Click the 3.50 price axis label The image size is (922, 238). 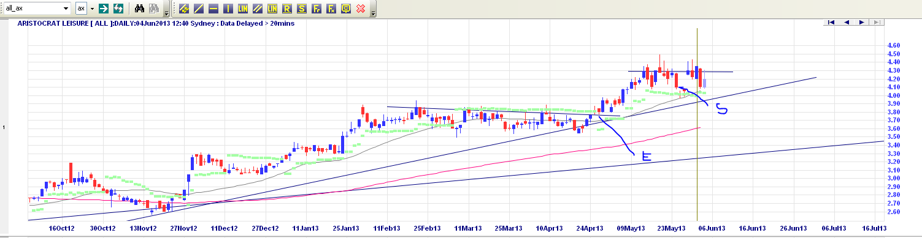(x=894, y=137)
